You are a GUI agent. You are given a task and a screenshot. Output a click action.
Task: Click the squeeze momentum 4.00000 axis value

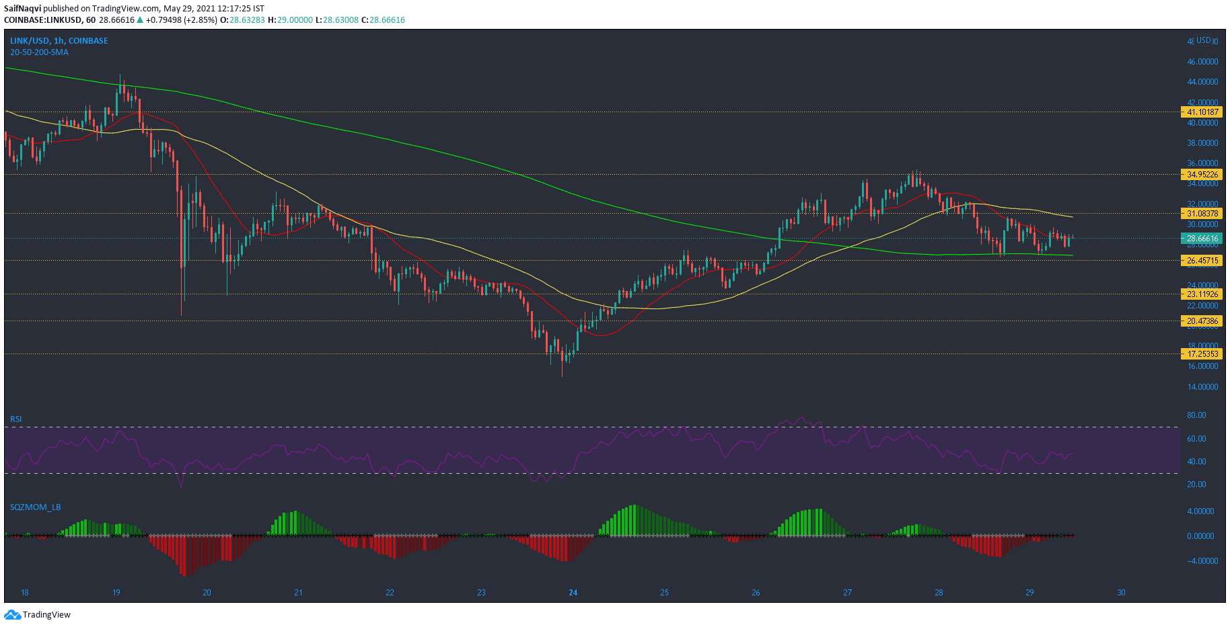1200,511
